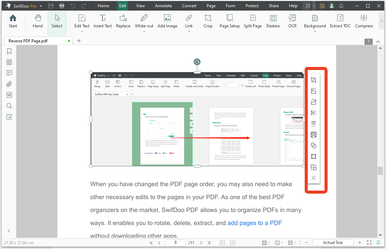386x249 pixels.
Task: Click the Add Image tool
Action: tap(167, 22)
